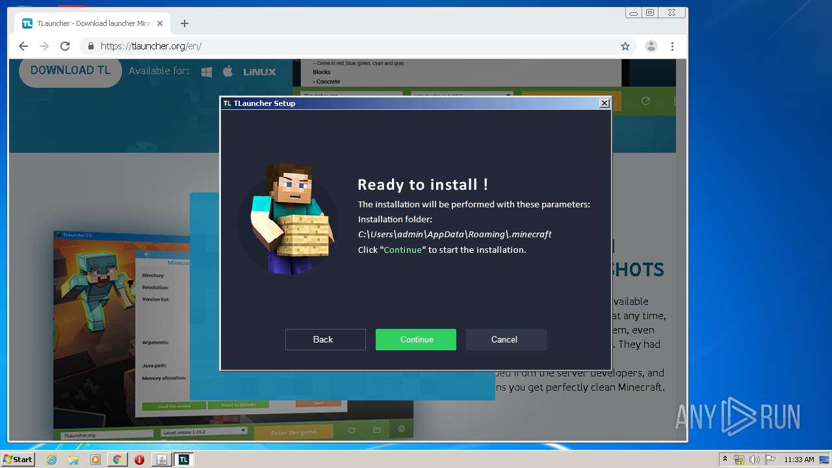Go Back in TLauncher Setup
The image size is (832, 468).
(x=325, y=339)
